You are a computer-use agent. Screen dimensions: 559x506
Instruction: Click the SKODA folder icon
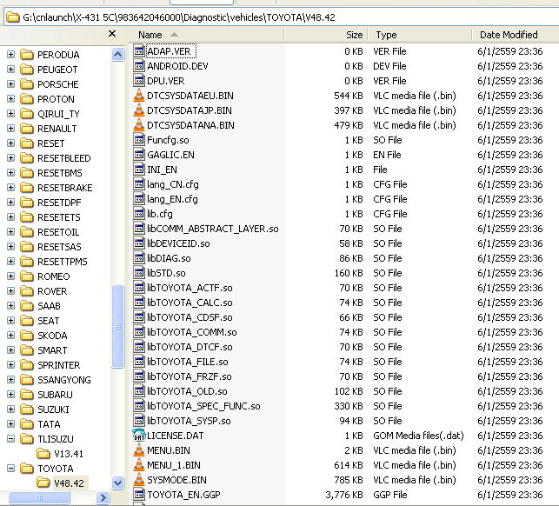(x=27, y=336)
